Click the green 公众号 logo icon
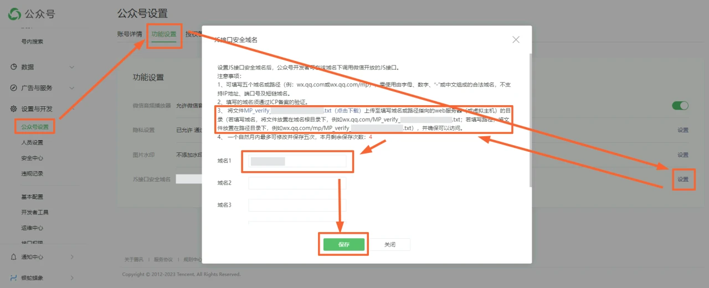This screenshot has width=709, height=288. [14, 14]
